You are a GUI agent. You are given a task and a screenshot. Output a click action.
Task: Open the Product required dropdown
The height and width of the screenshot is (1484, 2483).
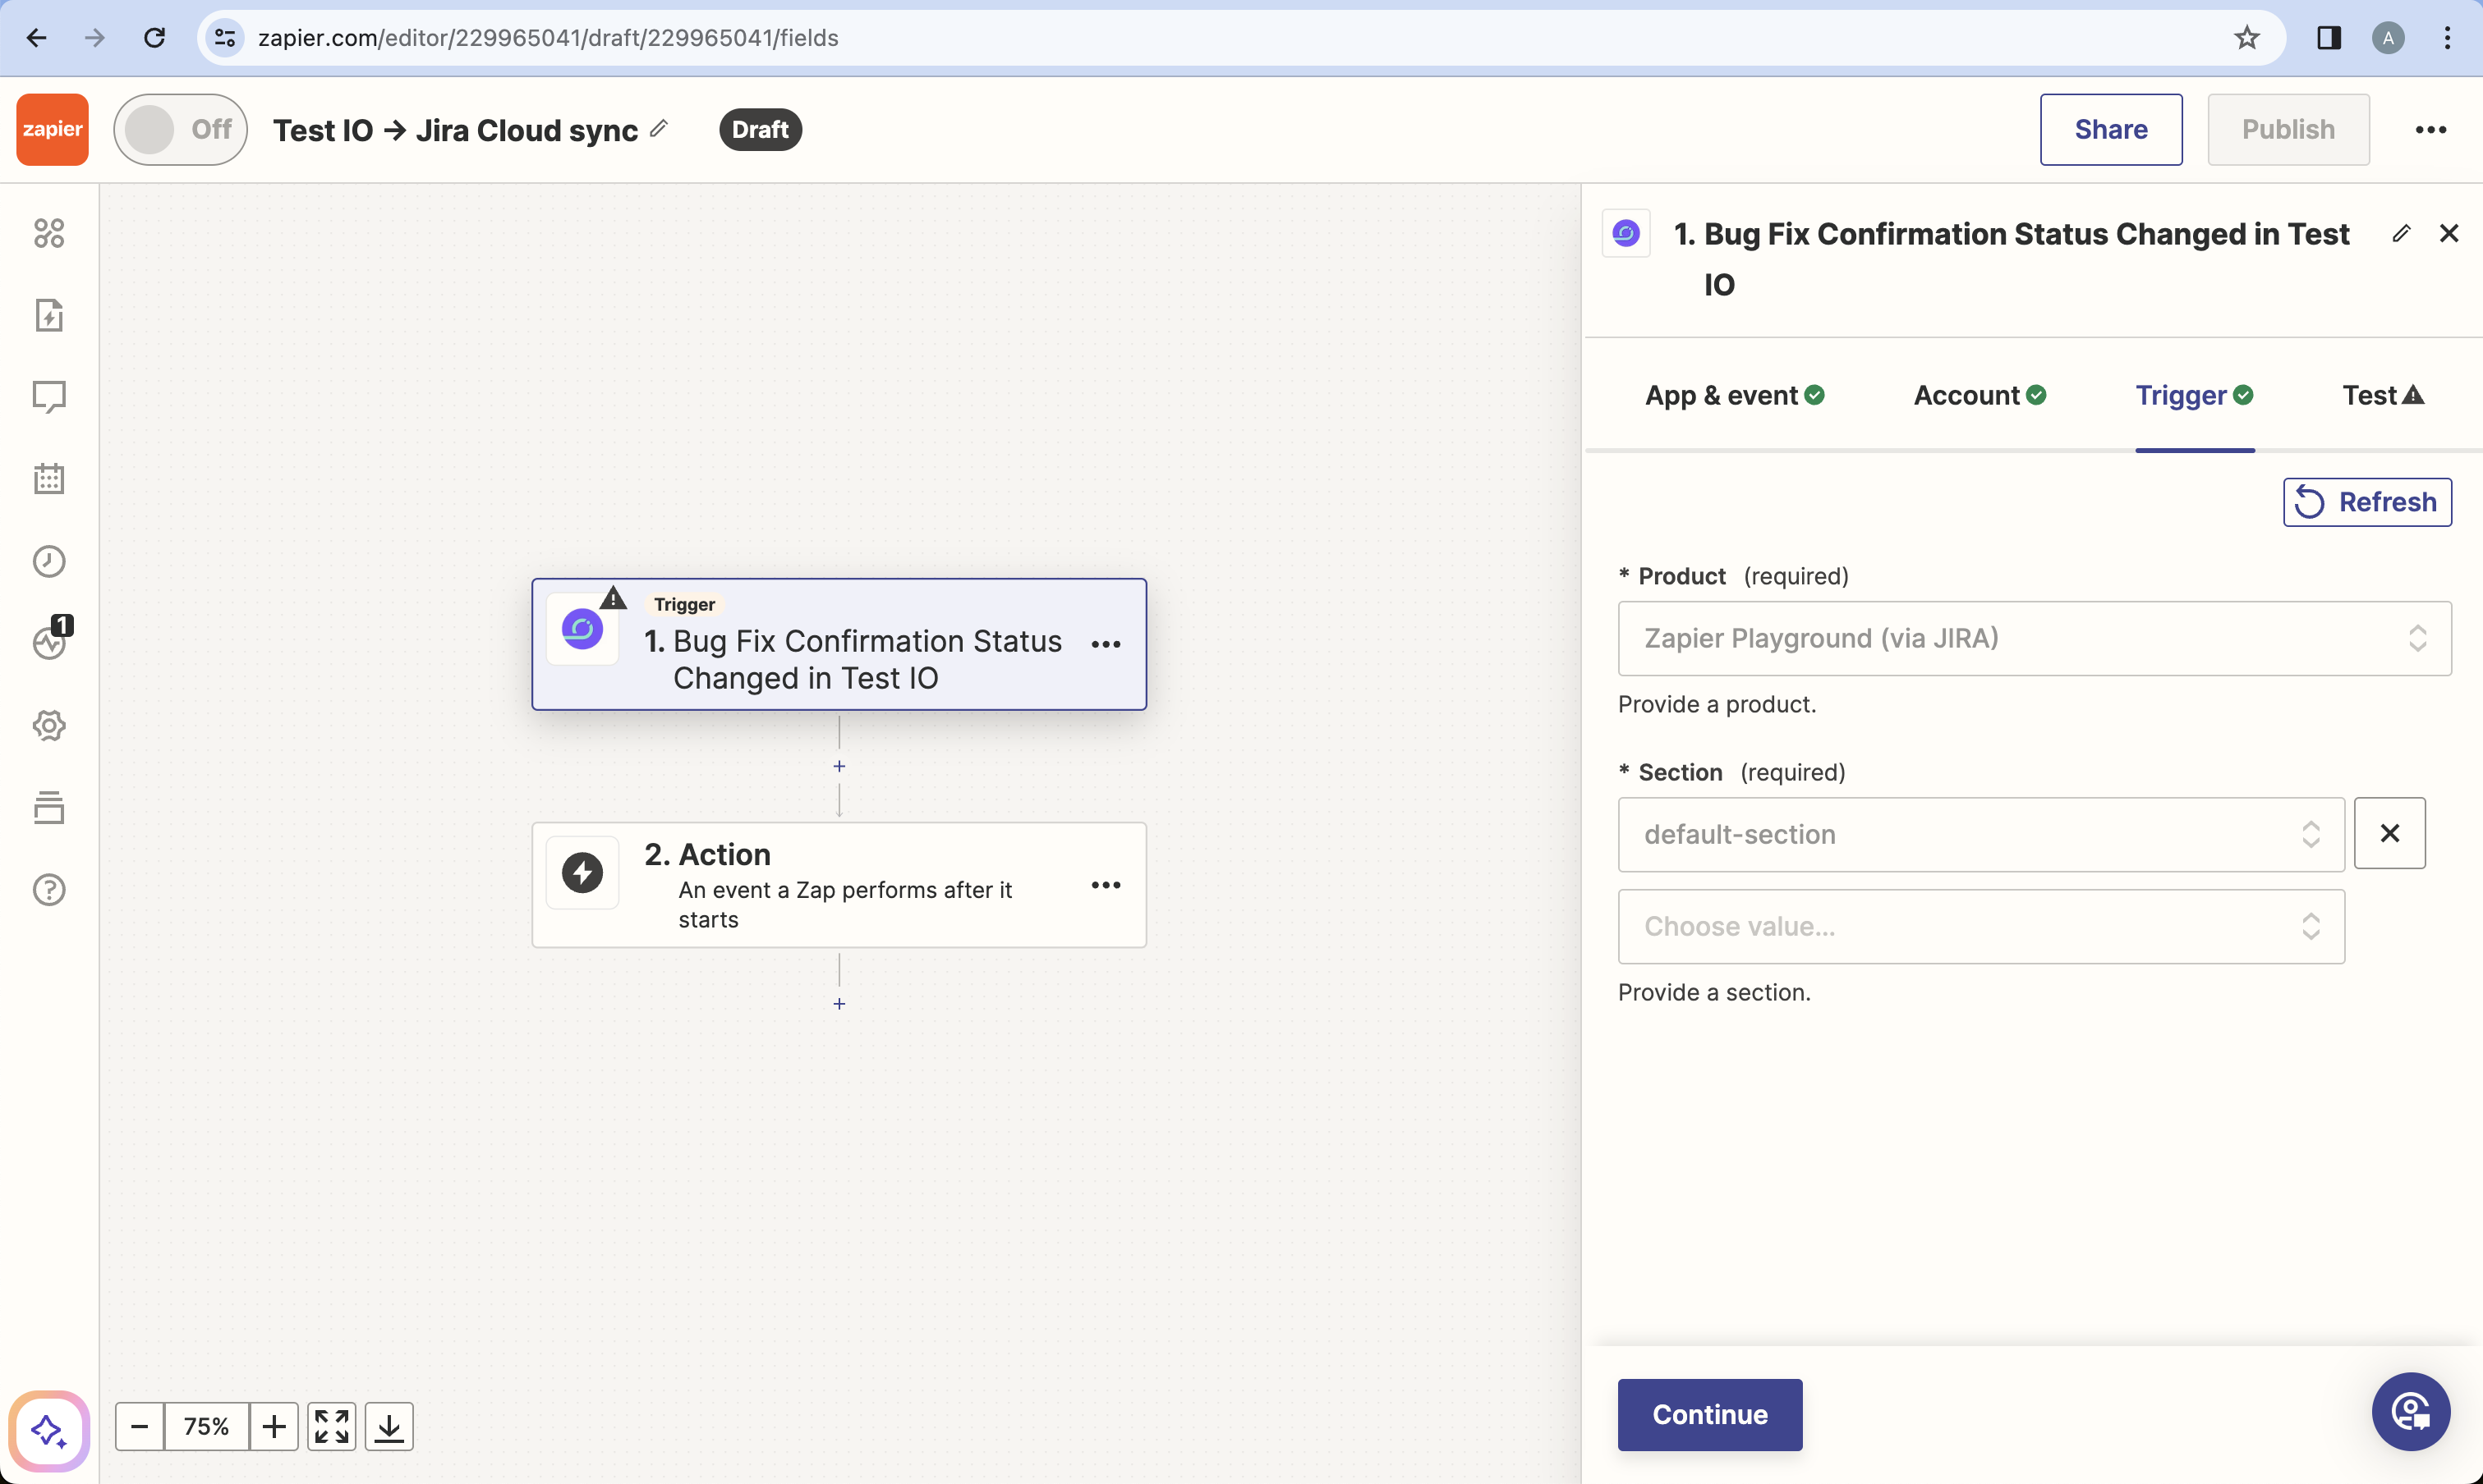click(2032, 638)
